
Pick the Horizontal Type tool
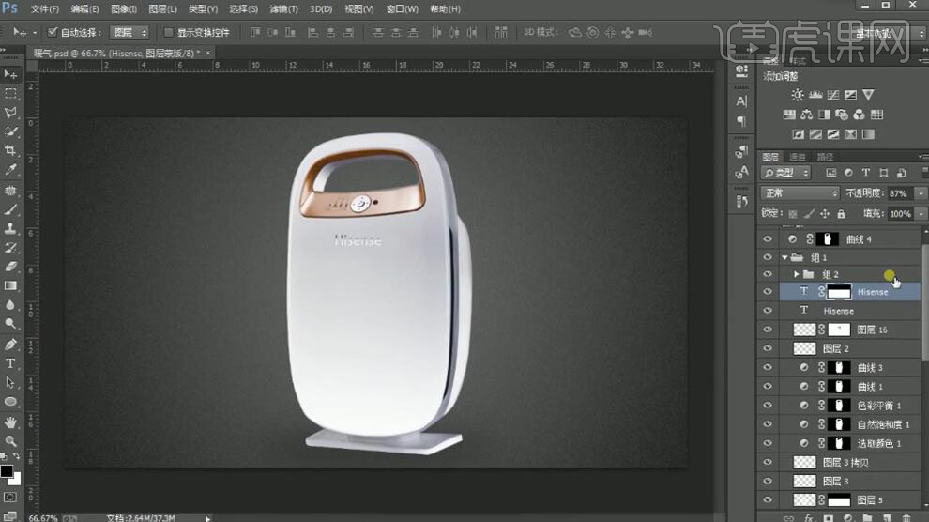pos(10,363)
